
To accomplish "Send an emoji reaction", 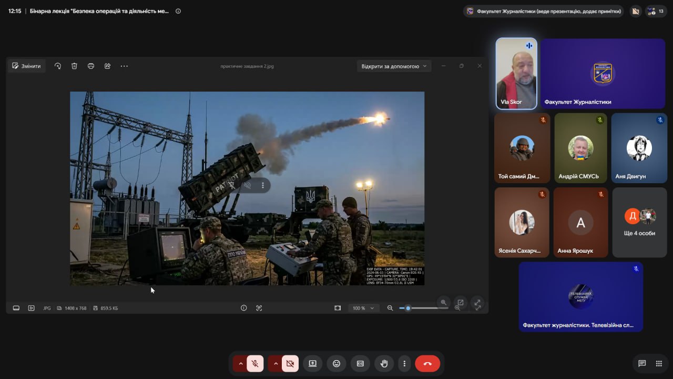I will [x=336, y=363].
